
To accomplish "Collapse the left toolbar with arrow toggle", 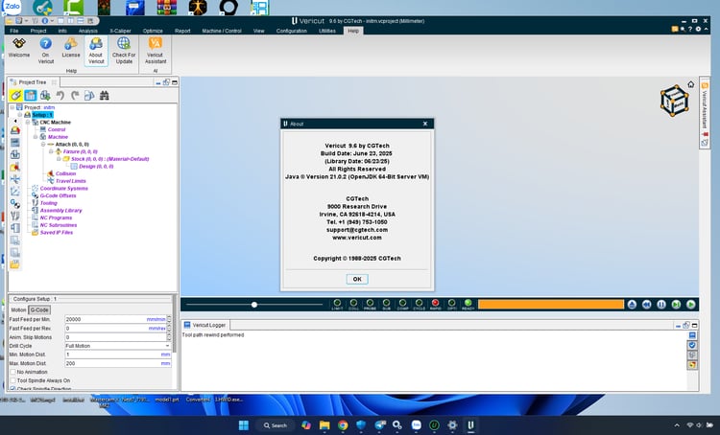I will pos(15,121).
